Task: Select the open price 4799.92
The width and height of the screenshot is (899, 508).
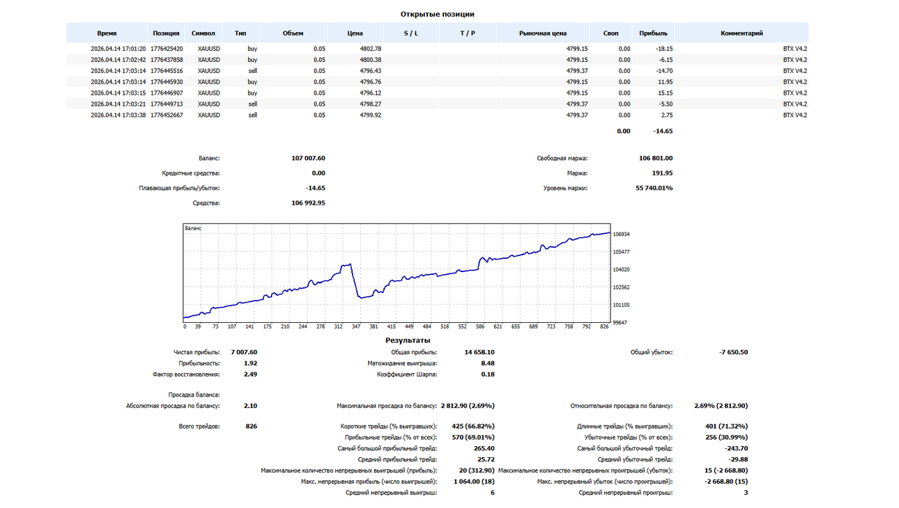Action: click(x=371, y=116)
